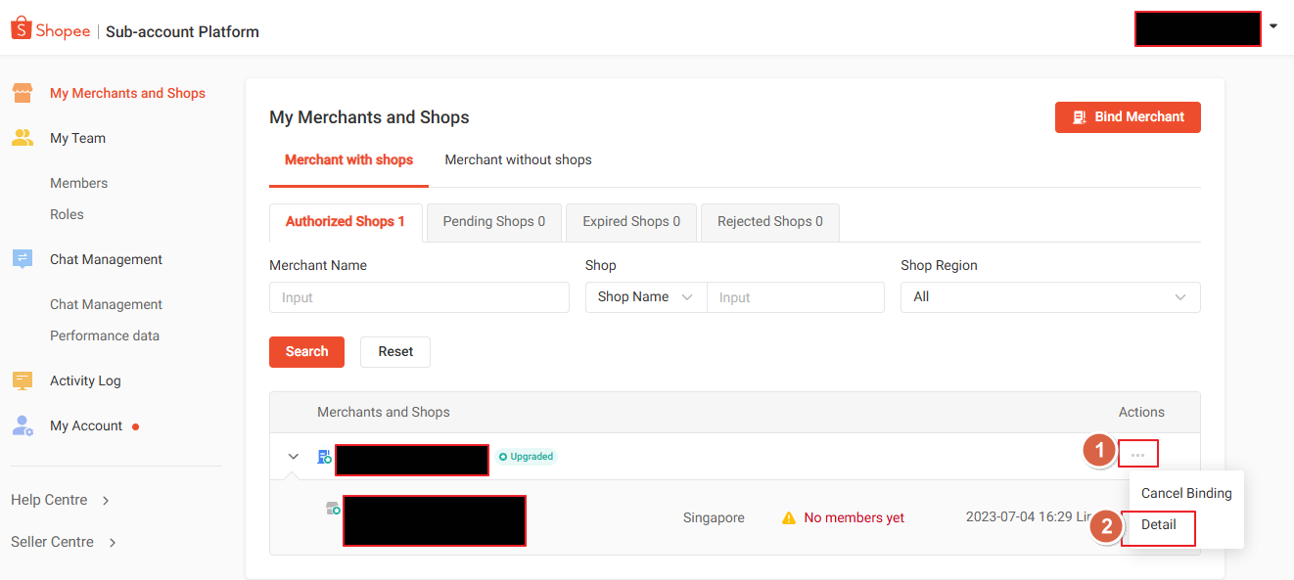Click the yellow warning triangle icon
This screenshot has height=580, width=1294.
(x=789, y=518)
